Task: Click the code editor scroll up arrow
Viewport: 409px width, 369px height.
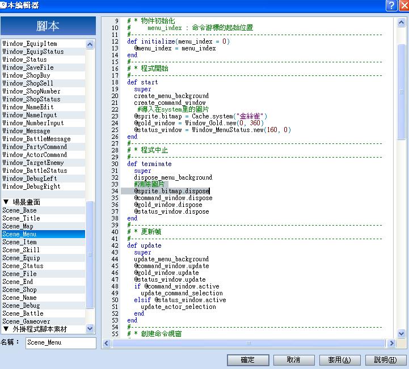Action: click(401, 23)
